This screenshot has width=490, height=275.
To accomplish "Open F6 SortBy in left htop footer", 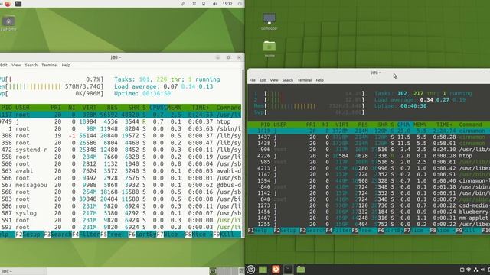I will pyautogui.click(x=142, y=235).
